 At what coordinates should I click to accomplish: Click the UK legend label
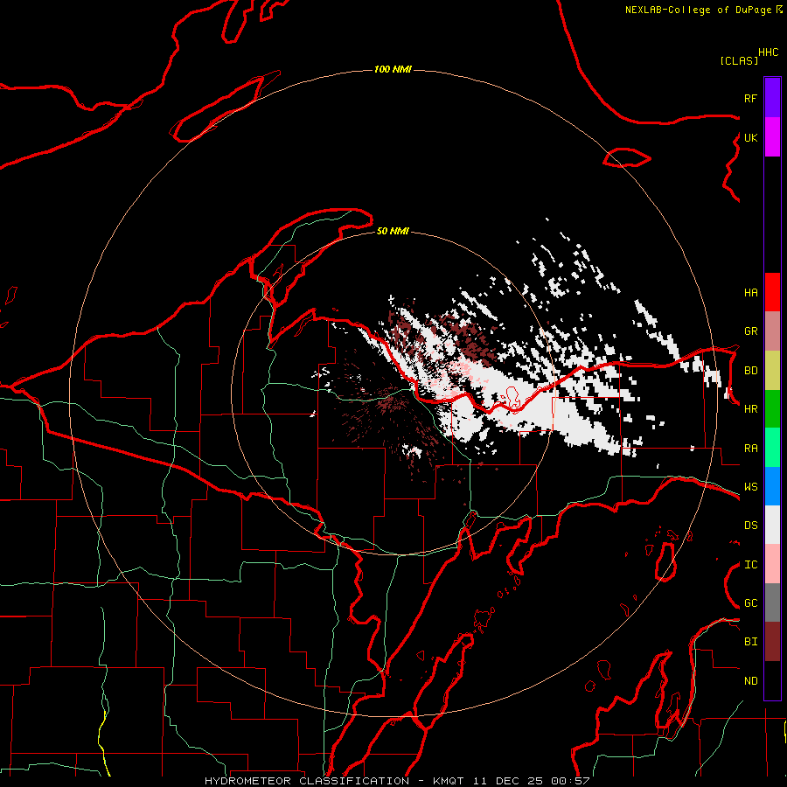click(750, 137)
